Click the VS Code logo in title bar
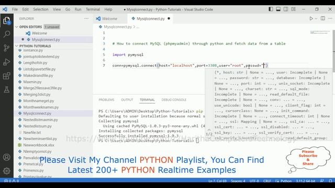Viewport: 335px width, 188px height. pyautogui.click(x=5, y=9)
